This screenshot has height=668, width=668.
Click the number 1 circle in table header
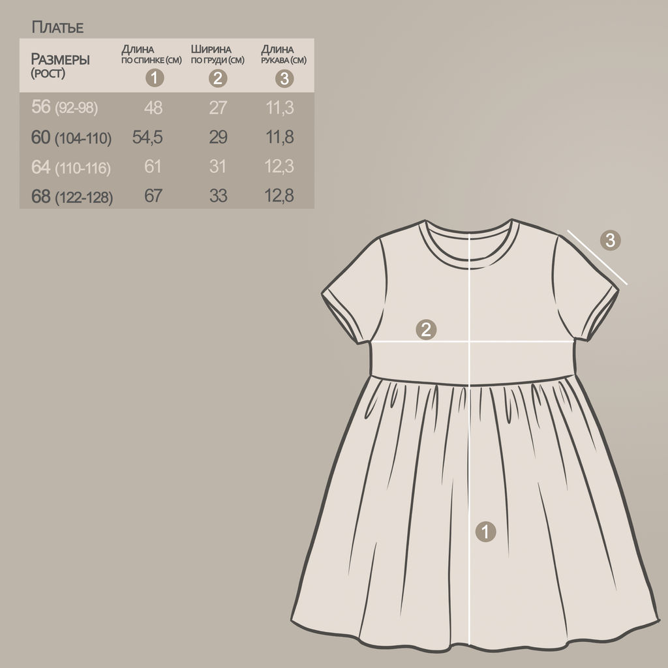pyautogui.click(x=154, y=79)
